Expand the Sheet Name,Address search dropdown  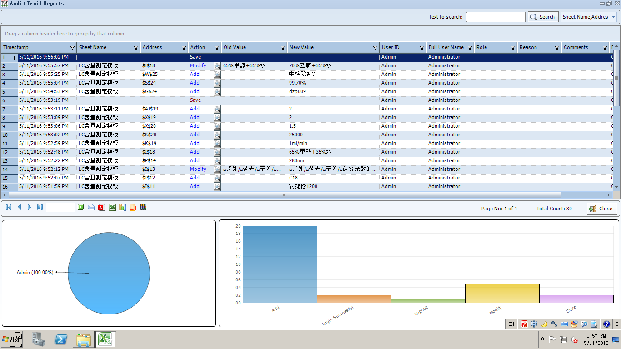point(613,17)
